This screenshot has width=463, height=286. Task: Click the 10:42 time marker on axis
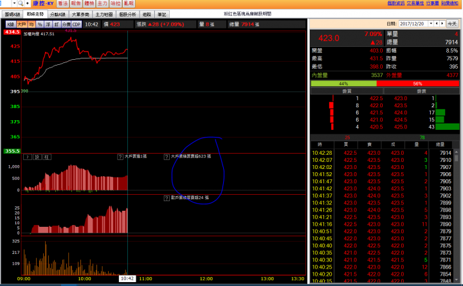127,279
